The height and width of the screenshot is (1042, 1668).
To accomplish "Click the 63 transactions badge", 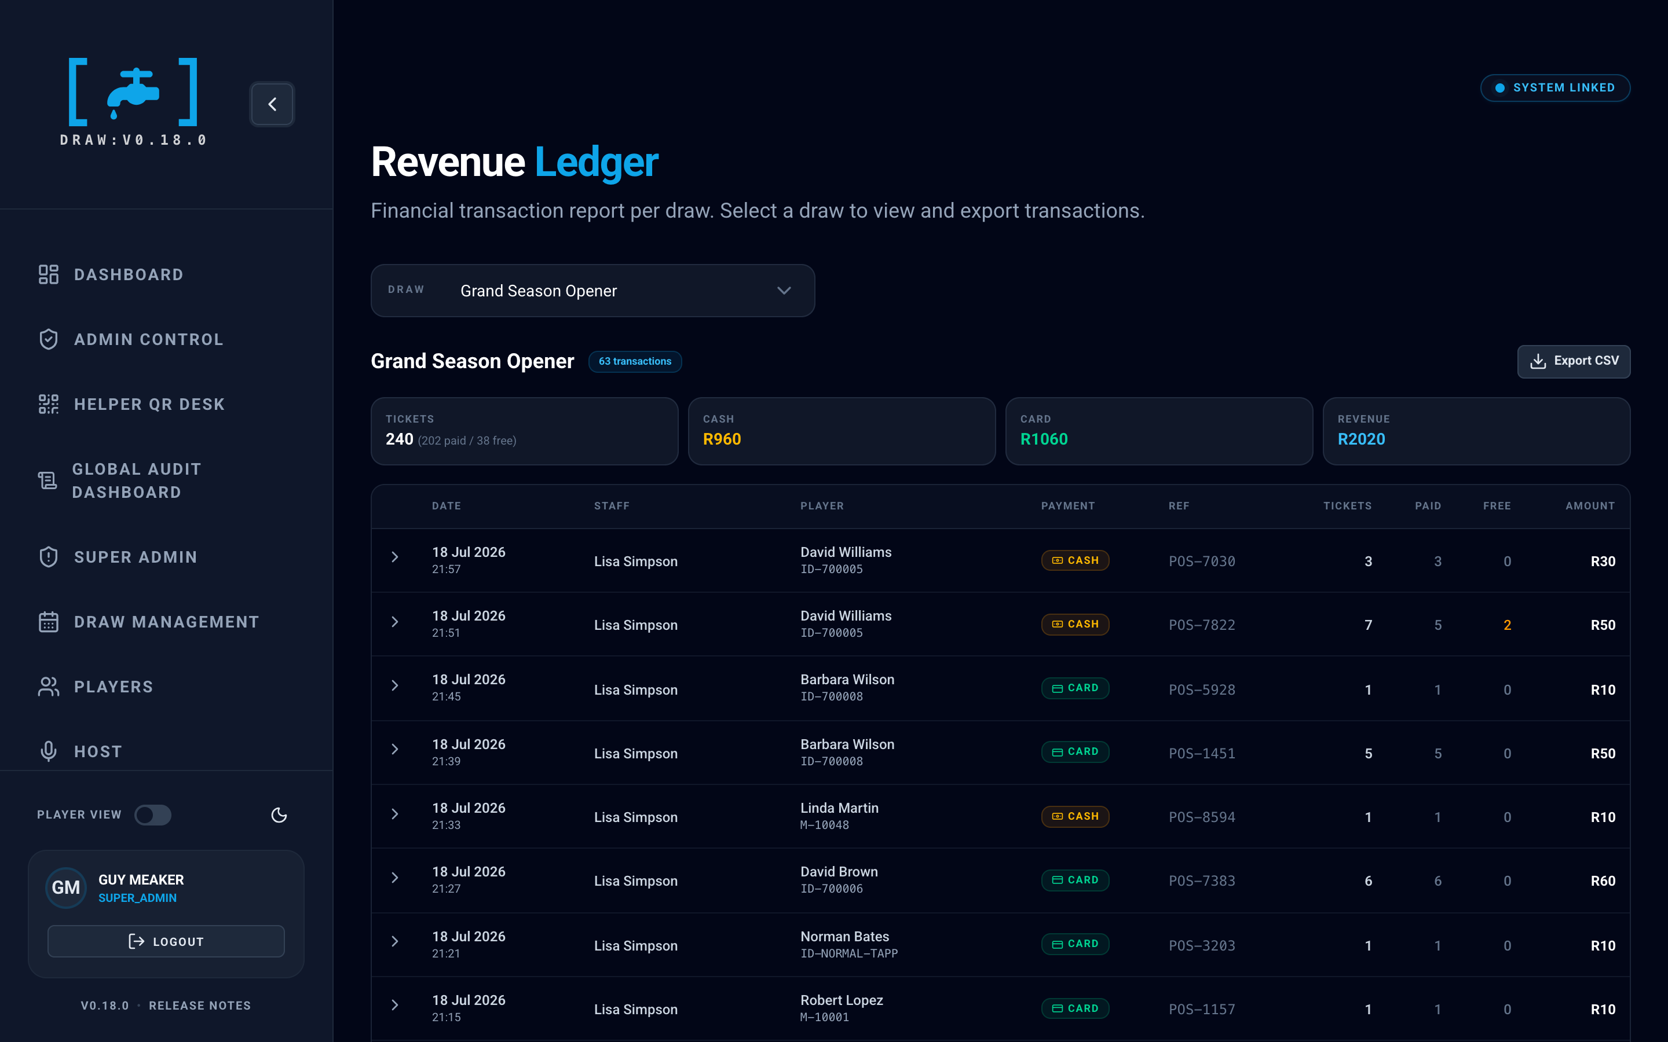I will (635, 361).
